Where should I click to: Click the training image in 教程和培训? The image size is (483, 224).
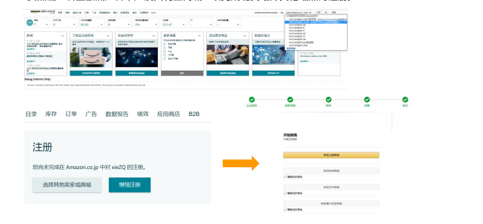(273, 55)
